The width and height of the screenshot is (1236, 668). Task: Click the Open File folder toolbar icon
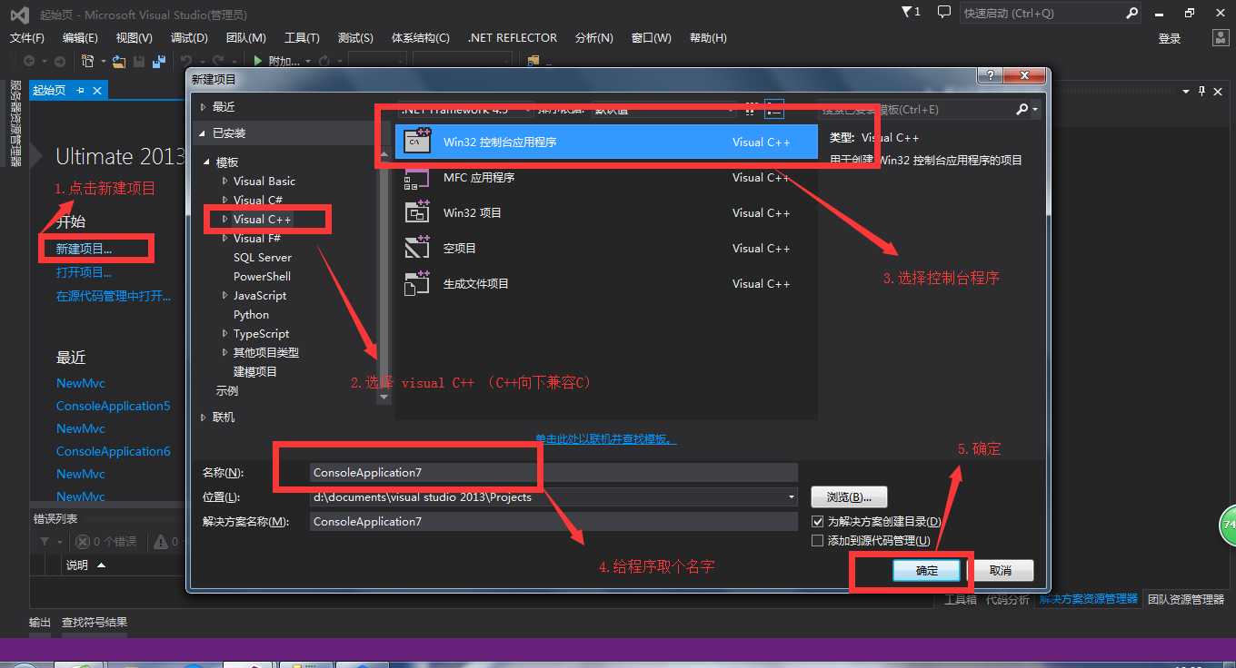[118, 61]
